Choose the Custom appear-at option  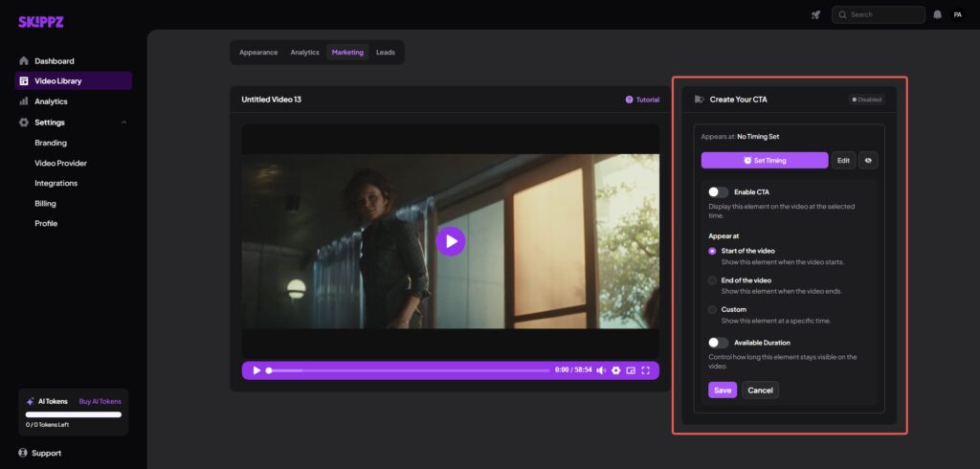coord(712,310)
